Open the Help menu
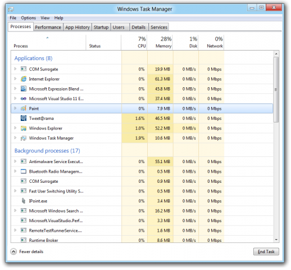 (58, 18)
